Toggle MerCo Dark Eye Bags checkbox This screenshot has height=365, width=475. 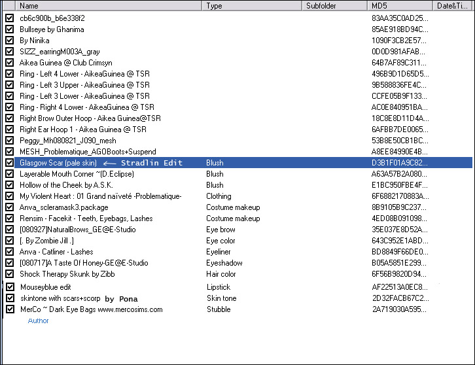click(9, 309)
